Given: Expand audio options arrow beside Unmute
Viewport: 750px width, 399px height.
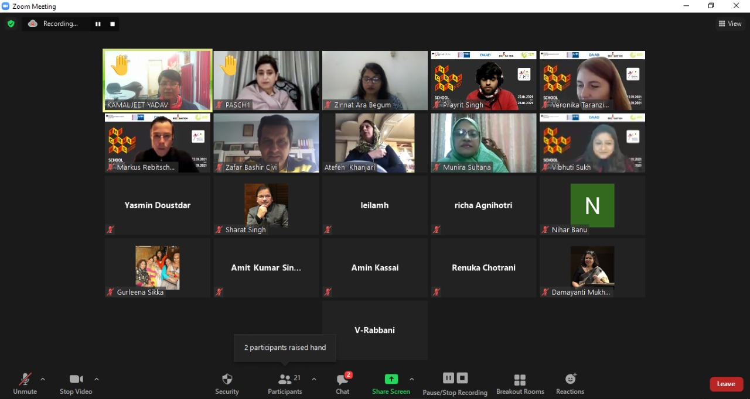Looking at the screenshot, I should click(x=43, y=379).
